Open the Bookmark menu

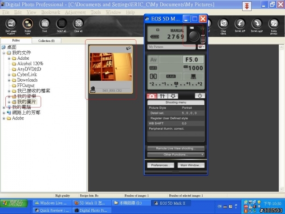click(x=51, y=12)
